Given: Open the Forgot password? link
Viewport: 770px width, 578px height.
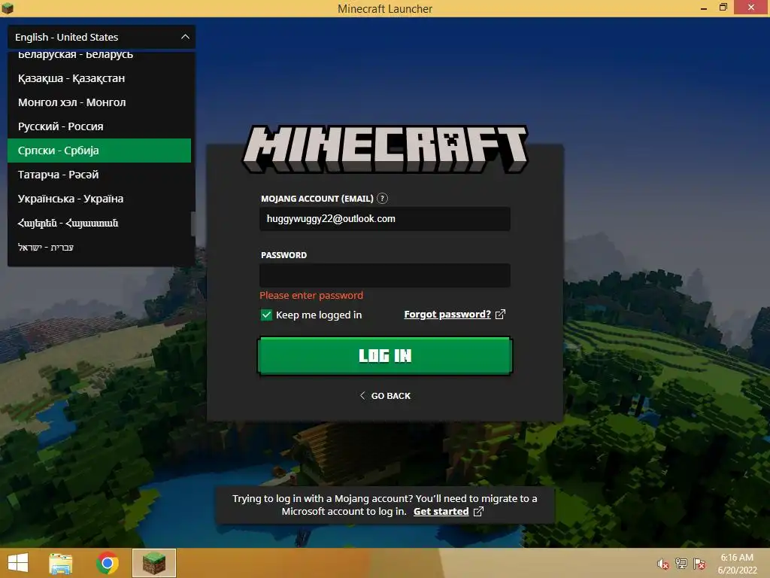Looking at the screenshot, I should [x=447, y=315].
